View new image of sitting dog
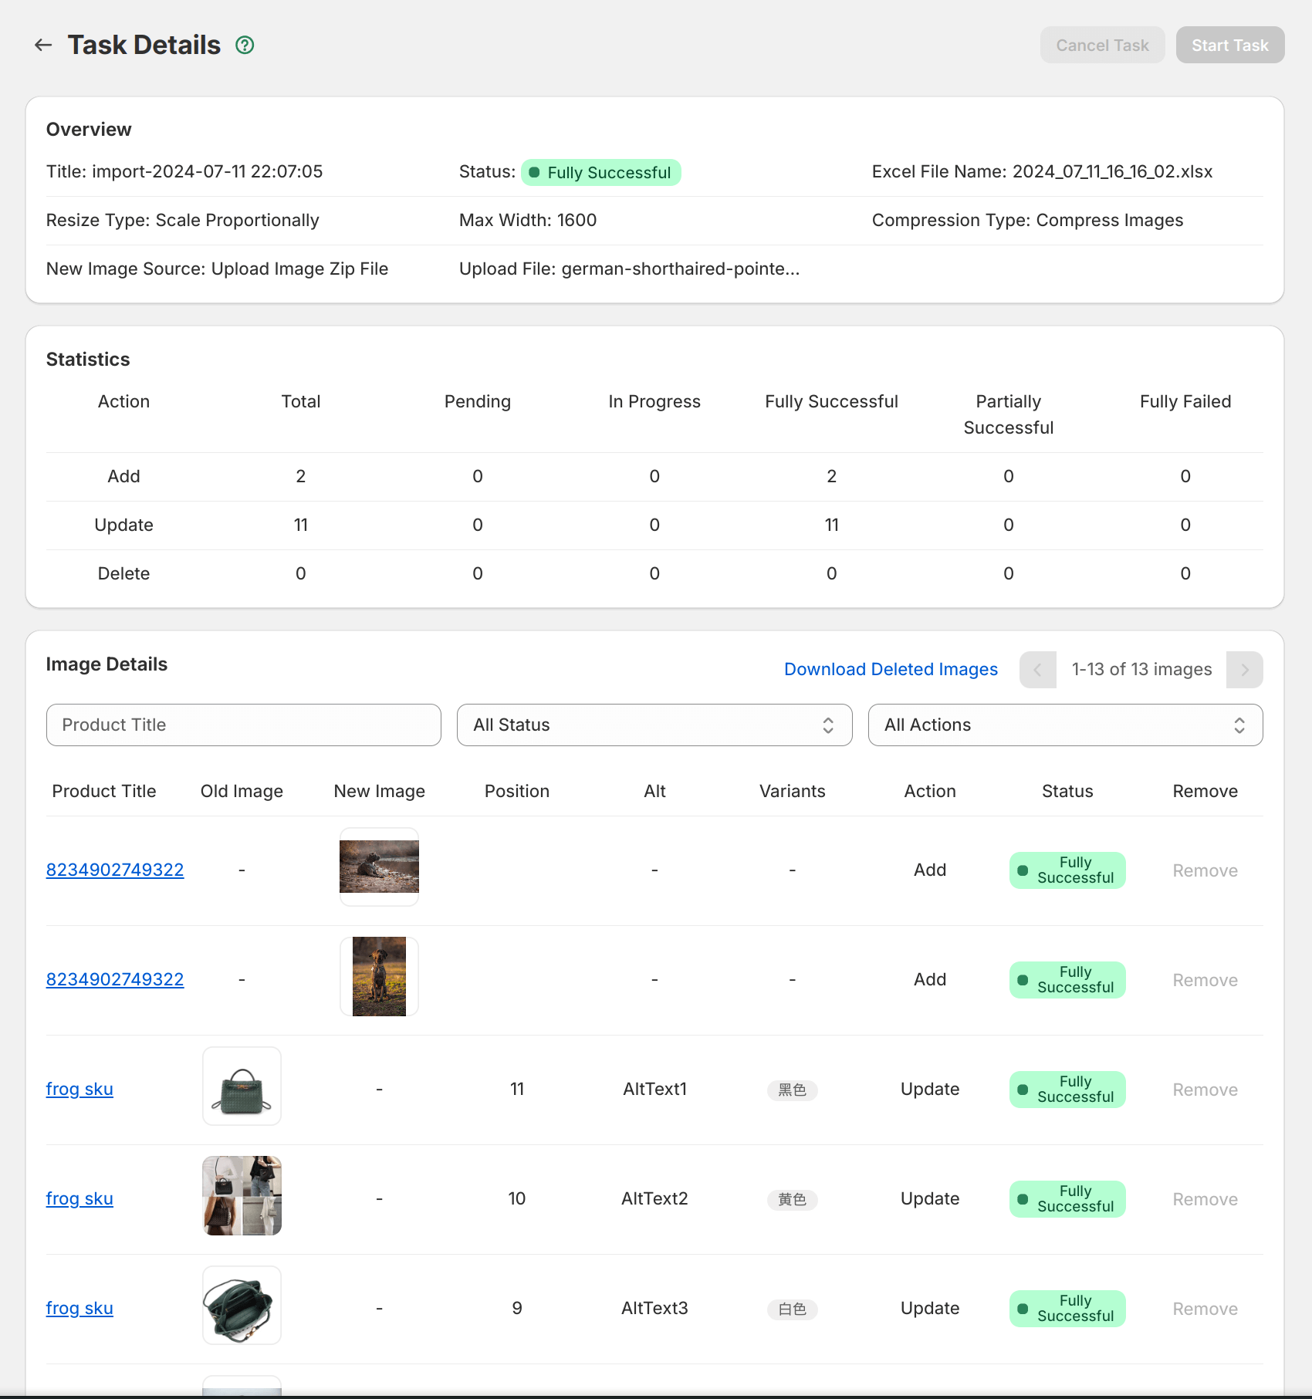1312x1399 pixels. [x=379, y=977]
